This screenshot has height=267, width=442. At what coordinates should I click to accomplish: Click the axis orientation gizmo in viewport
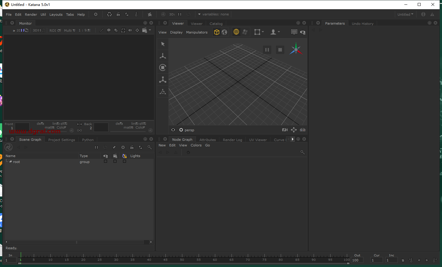[x=296, y=49]
